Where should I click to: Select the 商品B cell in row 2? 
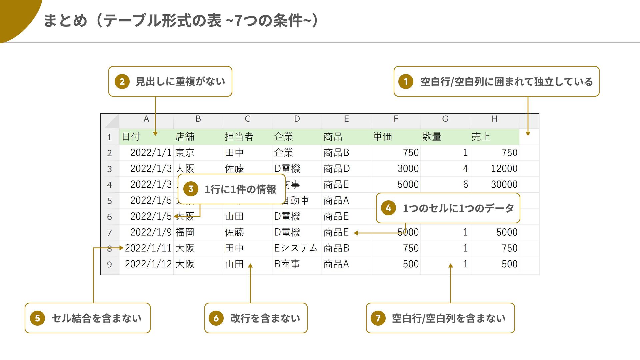pyautogui.click(x=346, y=153)
